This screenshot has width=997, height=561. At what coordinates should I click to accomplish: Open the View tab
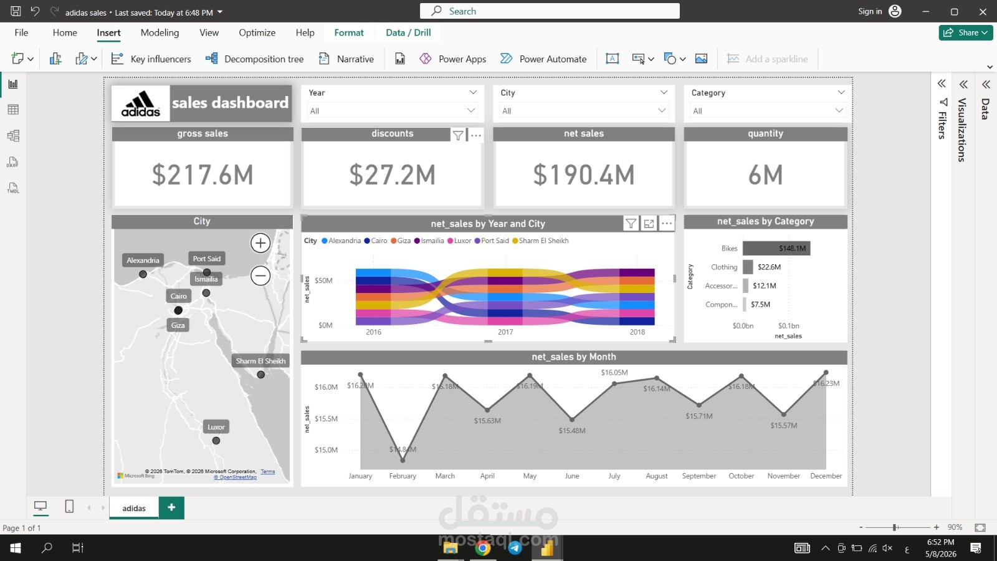pos(209,32)
